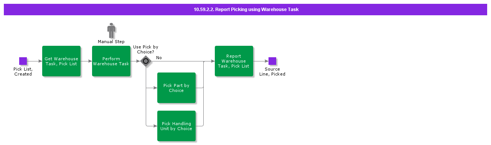This screenshot has width=491, height=145.
Task: Click the 'Pick List, Created' label
Action: pyautogui.click(x=23, y=72)
